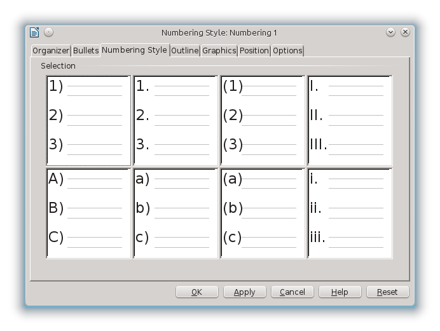440x331 pixels.
Task: Choose the (a) (b) (c) numbering style
Action: (263, 213)
